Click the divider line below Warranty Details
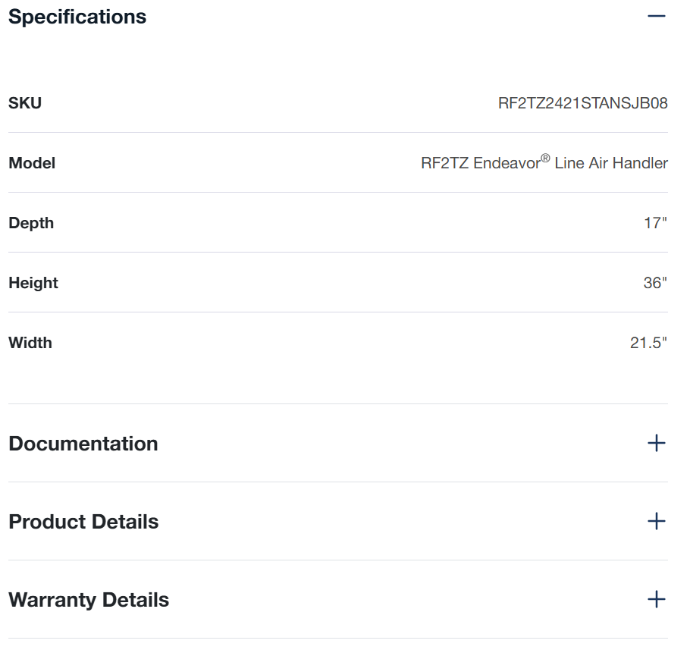 338,638
